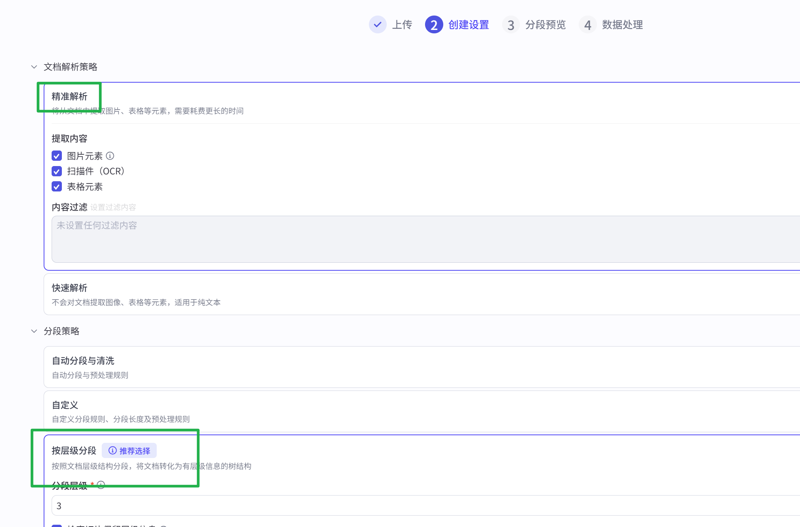Uncheck the 图片元素 checkbox
This screenshot has width=800, height=527.
click(x=57, y=156)
